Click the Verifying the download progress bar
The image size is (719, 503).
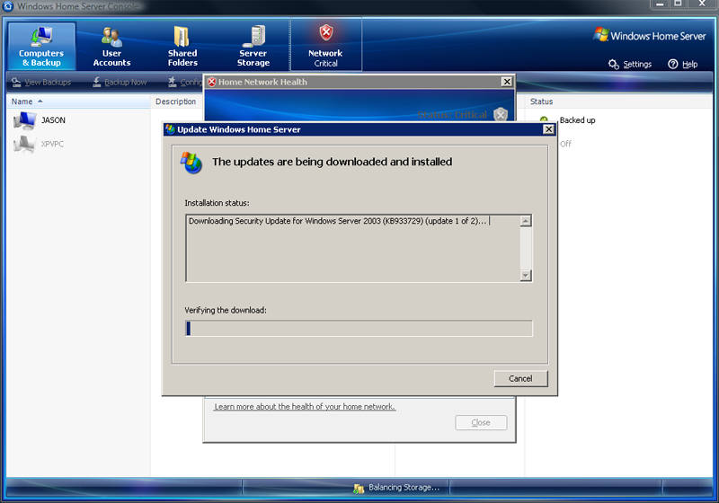[x=359, y=329]
